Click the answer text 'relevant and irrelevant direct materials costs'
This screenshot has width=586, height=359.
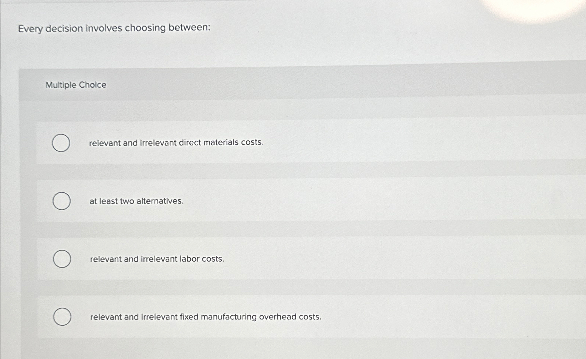176,142
